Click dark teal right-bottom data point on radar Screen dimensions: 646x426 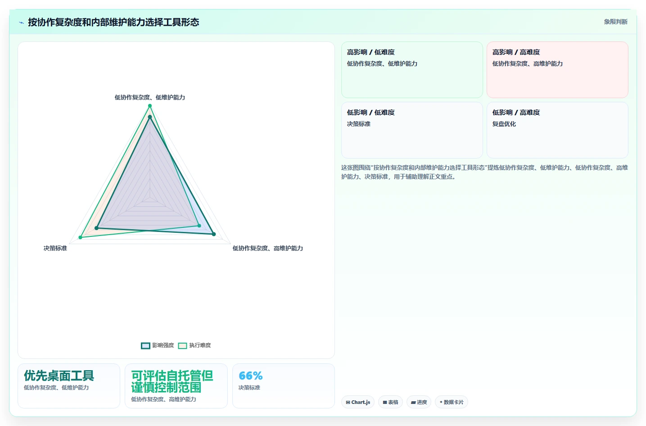pos(214,234)
